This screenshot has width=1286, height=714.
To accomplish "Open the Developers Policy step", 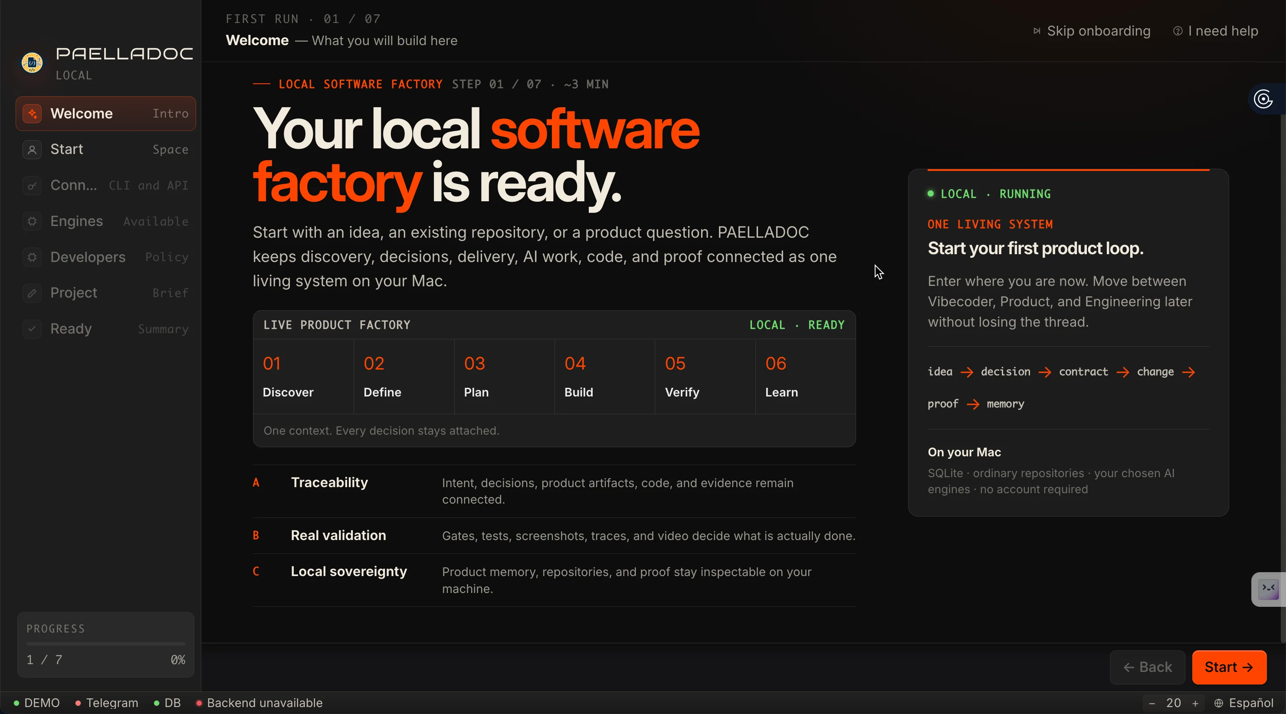I will (106, 257).
